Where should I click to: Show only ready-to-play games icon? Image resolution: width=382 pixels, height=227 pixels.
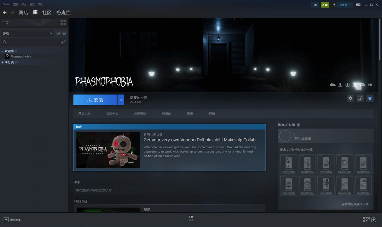(x=64, y=33)
